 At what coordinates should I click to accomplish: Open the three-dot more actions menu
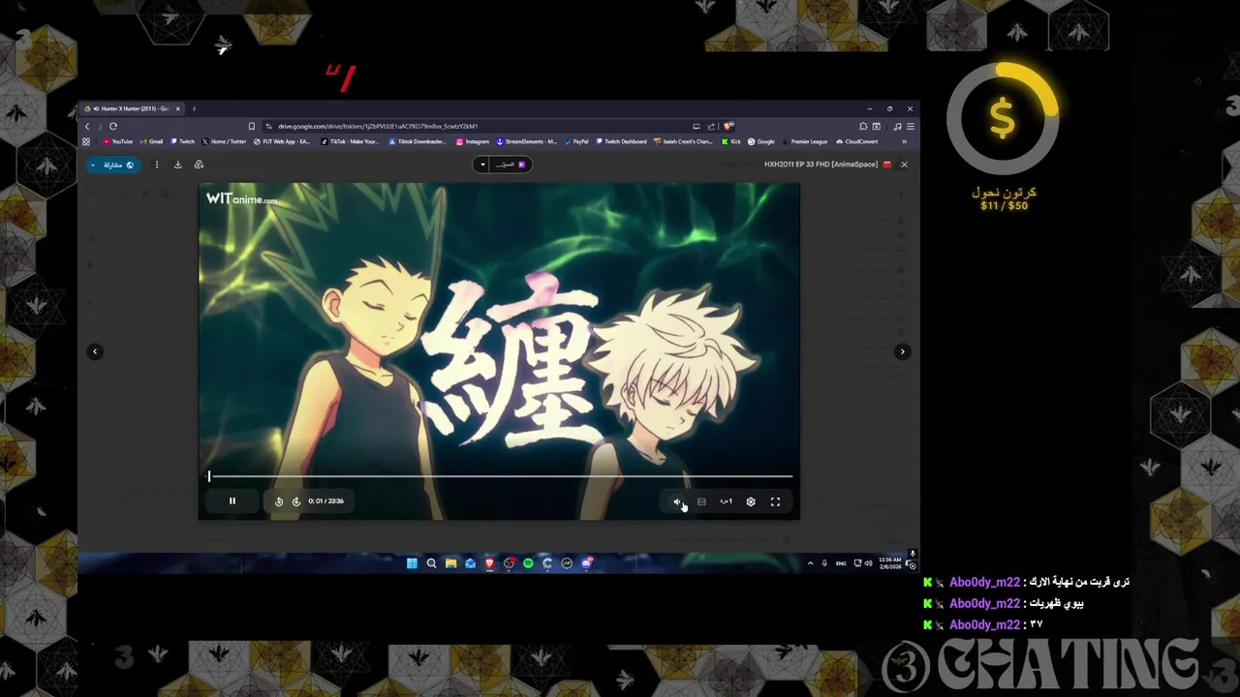(x=157, y=165)
